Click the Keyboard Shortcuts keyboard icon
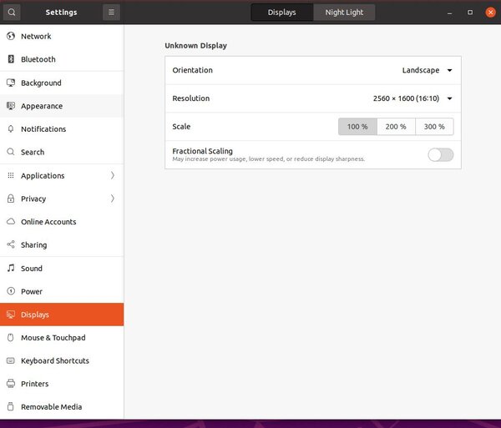The height and width of the screenshot is (428, 501). point(11,360)
